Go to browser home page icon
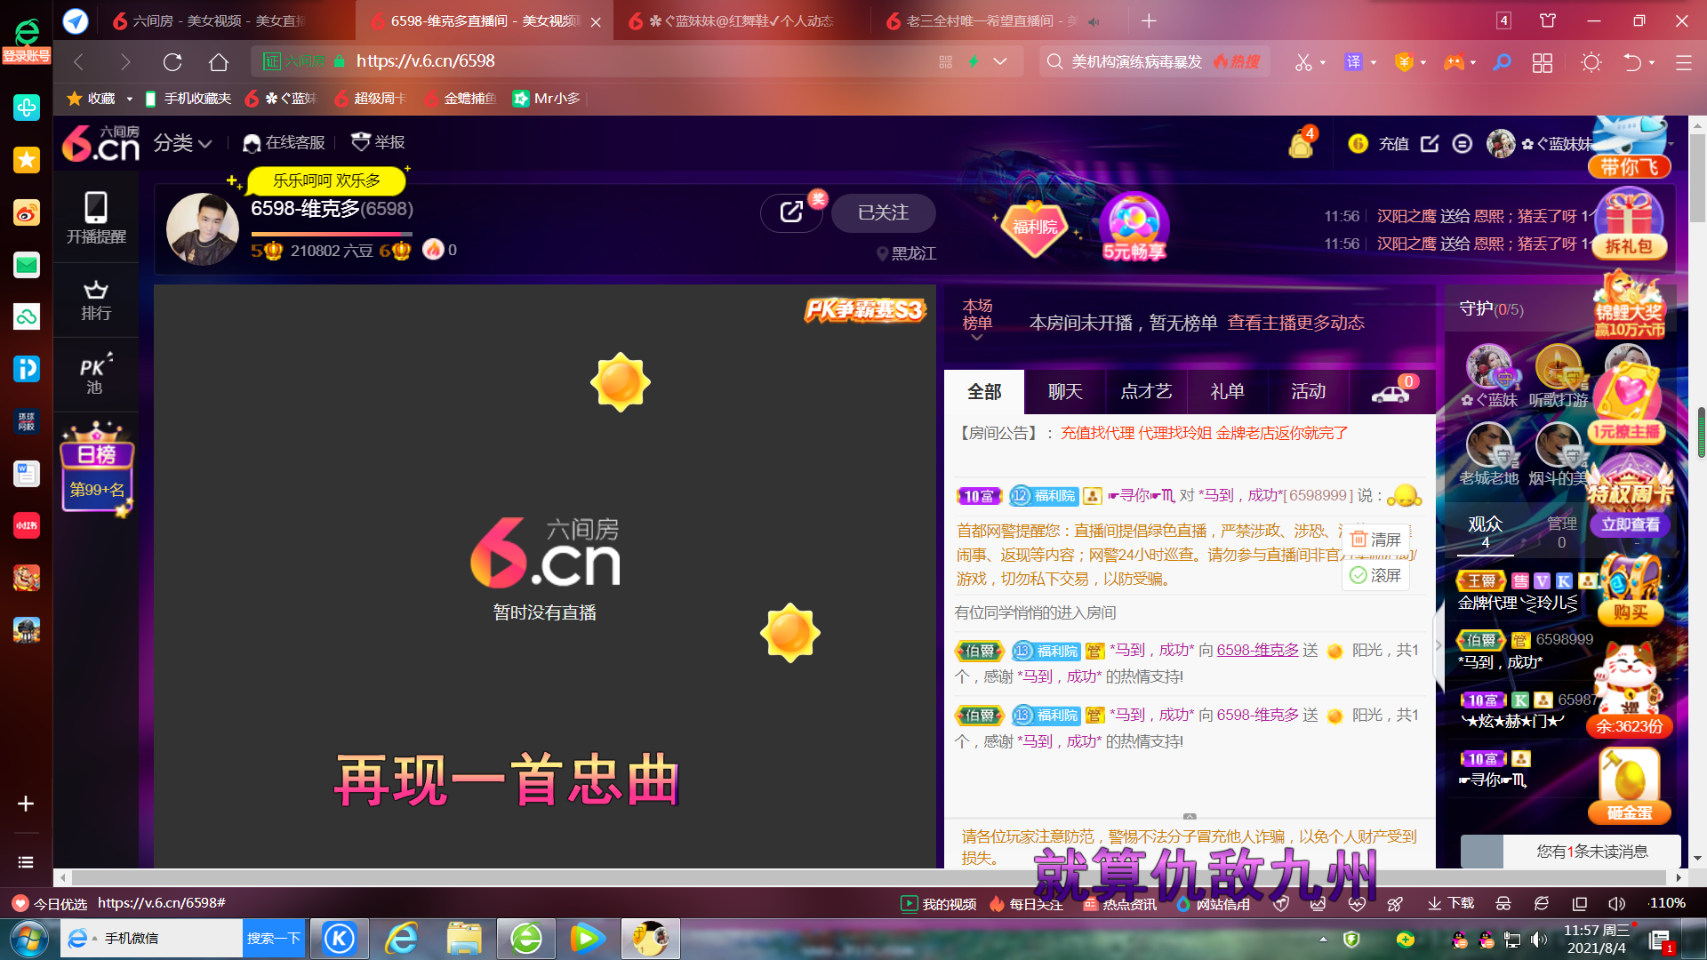This screenshot has width=1707, height=960. [219, 61]
